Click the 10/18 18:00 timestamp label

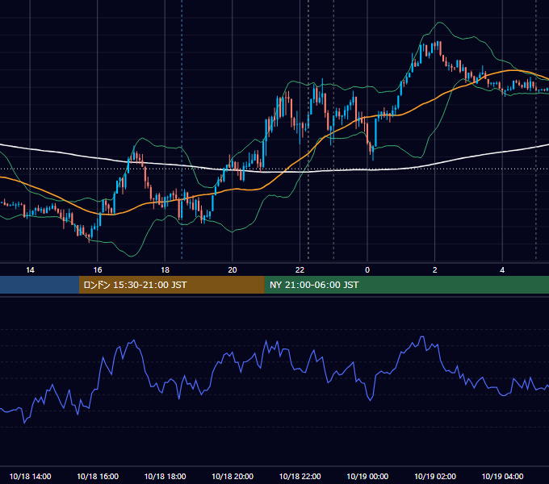[165, 476]
